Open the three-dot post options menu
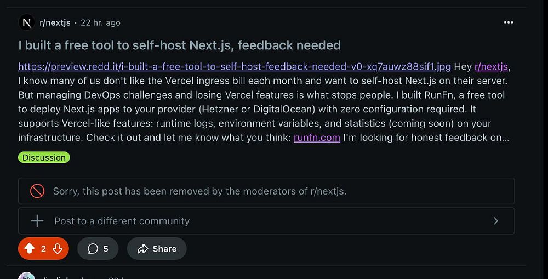The height and width of the screenshot is (279, 548). point(509,22)
